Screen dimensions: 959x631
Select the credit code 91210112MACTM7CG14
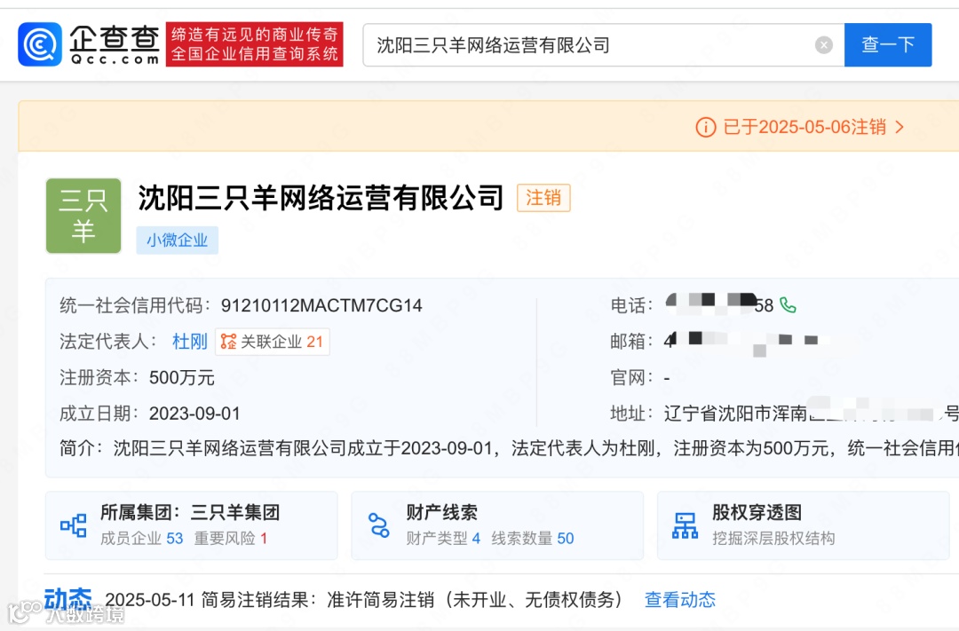tap(321, 305)
